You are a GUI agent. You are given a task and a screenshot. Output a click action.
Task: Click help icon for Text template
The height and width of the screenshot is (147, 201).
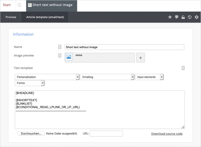point(183,68)
